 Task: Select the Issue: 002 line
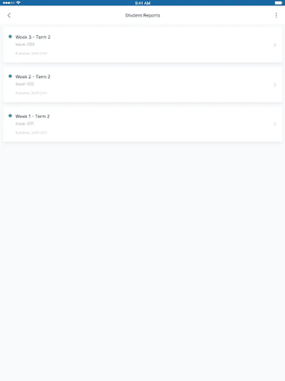click(25, 84)
